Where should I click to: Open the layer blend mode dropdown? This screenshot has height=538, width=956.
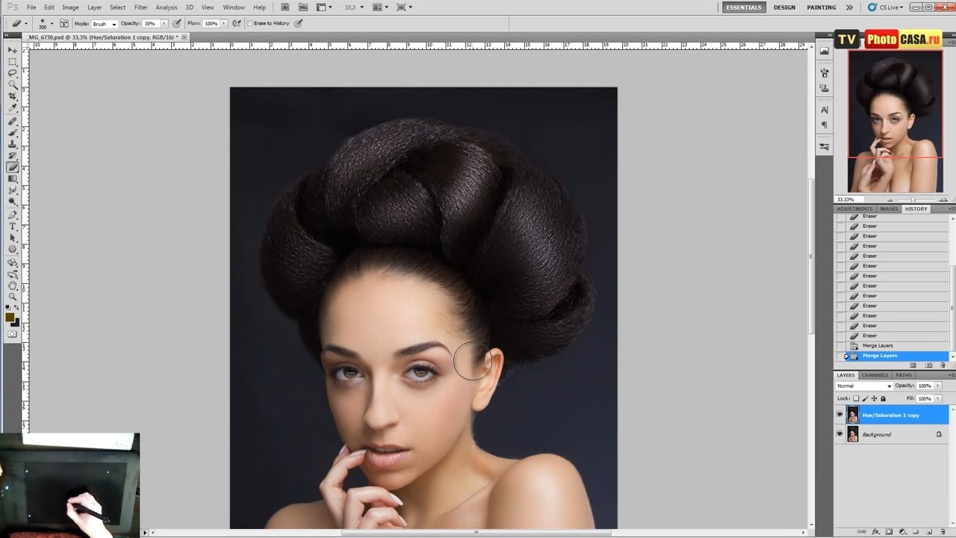tap(864, 386)
